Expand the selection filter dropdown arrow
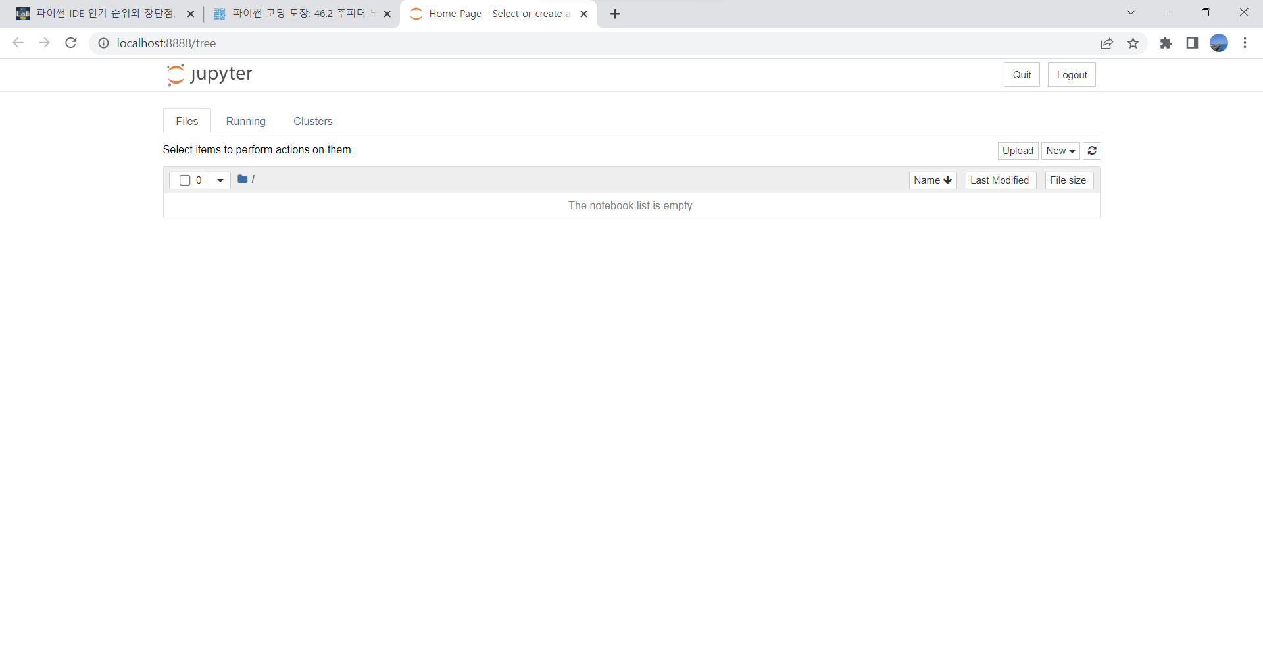Image resolution: width=1263 pixels, height=671 pixels. pyautogui.click(x=220, y=180)
